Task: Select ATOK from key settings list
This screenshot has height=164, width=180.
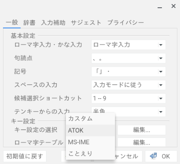Action: coord(90,131)
